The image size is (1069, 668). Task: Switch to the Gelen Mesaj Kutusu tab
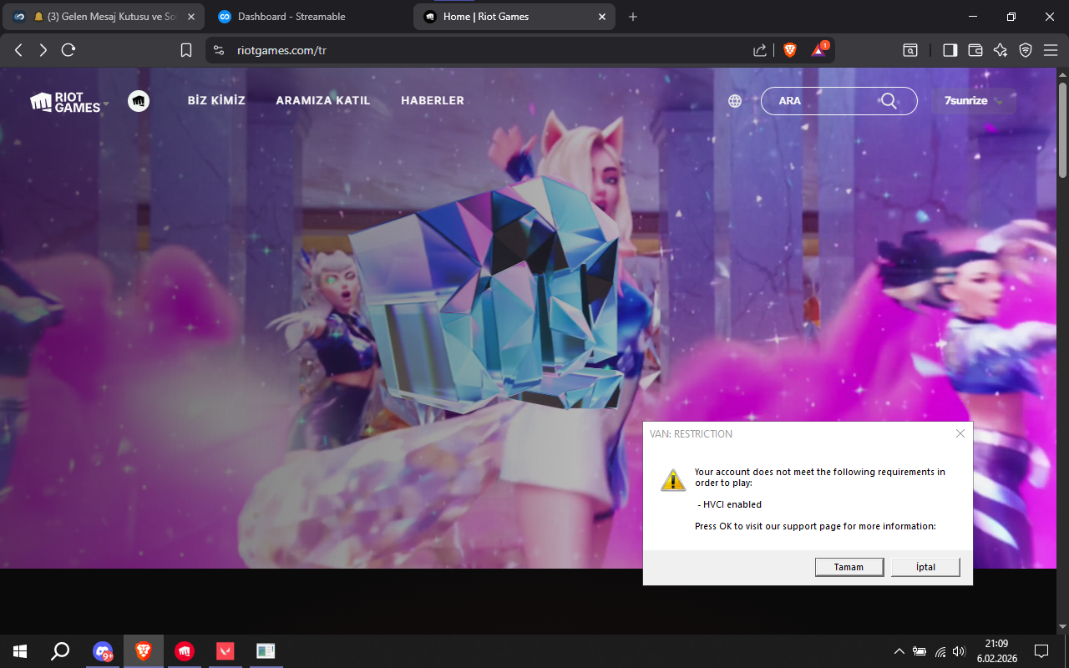(103, 17)
